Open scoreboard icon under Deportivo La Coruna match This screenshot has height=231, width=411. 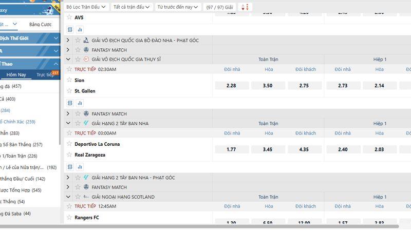click(x=70, y=167)
